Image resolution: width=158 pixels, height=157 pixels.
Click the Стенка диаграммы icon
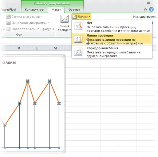pos(8,17)
